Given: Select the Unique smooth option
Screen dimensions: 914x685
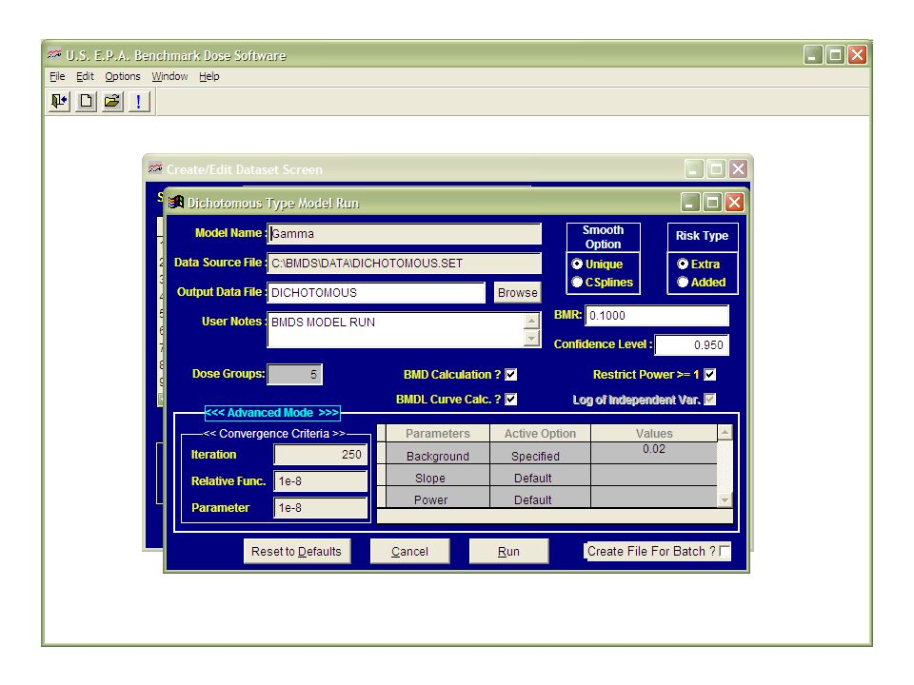Looking at the screenshot, I should coord(577,264).
